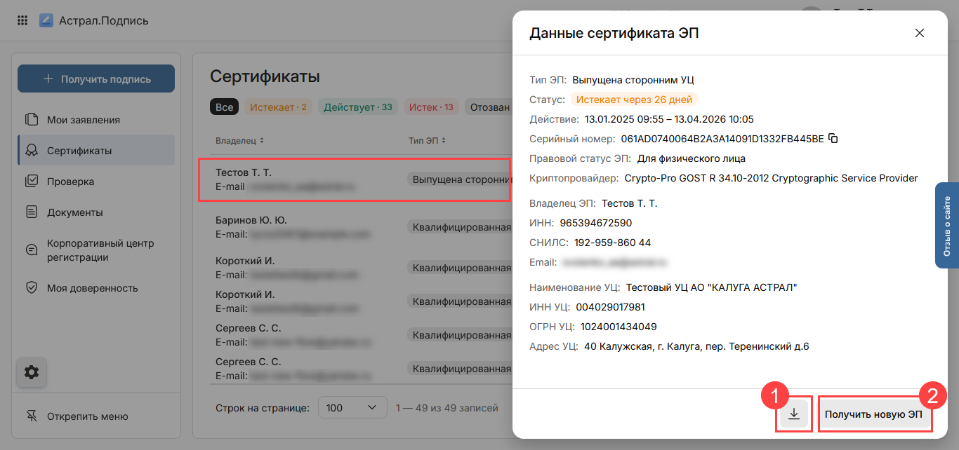Click the Мои заявления sidebar icon
Screen dimensions: 959x450
(32, 120)
